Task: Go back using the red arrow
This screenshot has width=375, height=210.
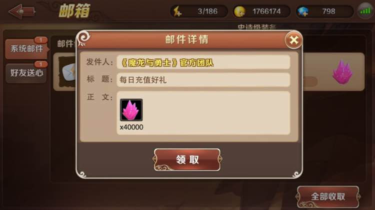Action: click(22, 11)
